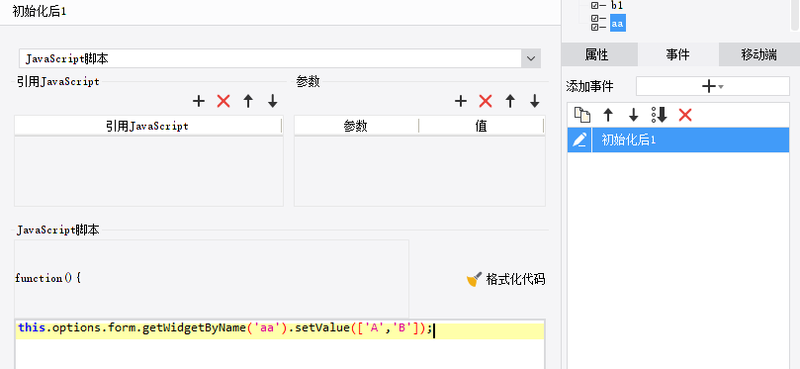
Task: Move referenced JavaScript down with the arrow
Action: [x=273, y=101]
